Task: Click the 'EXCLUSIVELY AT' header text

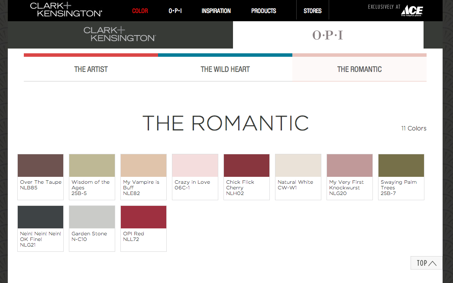Action: pyautogui.click(x=383, y=7)
